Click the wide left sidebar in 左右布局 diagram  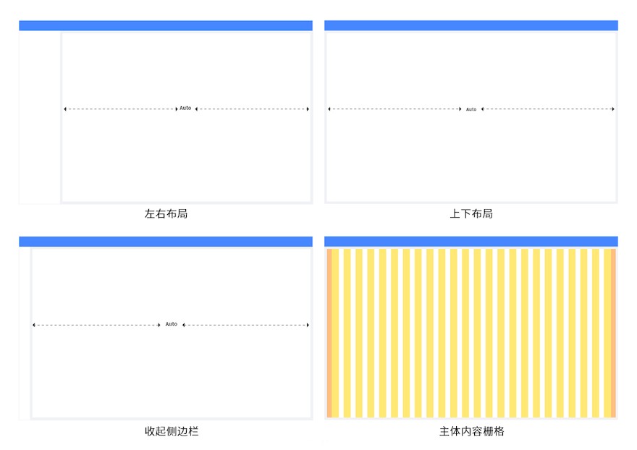coord(40,117)
